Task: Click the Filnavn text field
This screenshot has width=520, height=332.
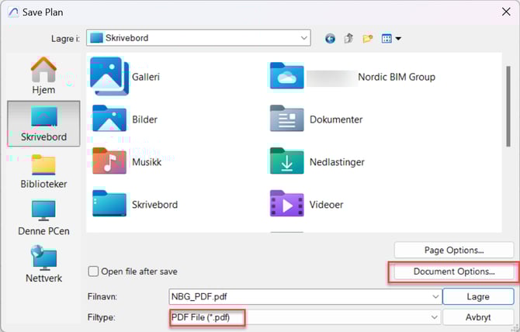Action: pyautogui.click(x=295, y=296)
